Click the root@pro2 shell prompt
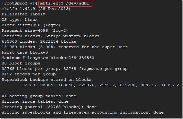 click(20, 4)
